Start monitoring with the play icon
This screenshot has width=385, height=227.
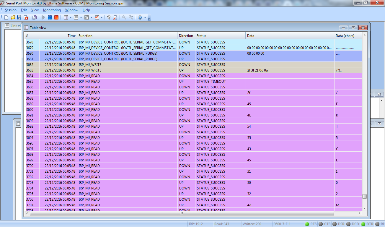click(x=43, y=18)
